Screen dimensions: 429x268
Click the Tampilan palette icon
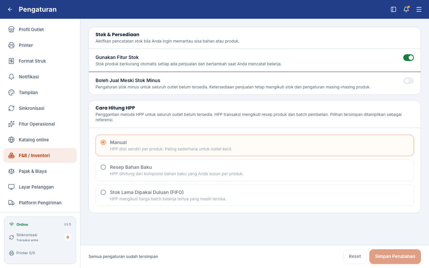[11, 92]
